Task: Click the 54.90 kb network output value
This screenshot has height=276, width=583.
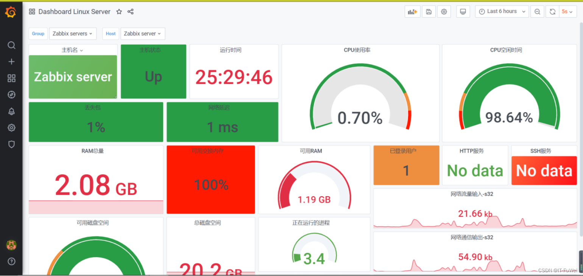Action: coord(475,257)
